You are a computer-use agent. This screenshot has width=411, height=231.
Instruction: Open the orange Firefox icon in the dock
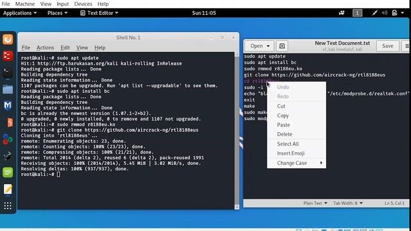coord(8,40)
